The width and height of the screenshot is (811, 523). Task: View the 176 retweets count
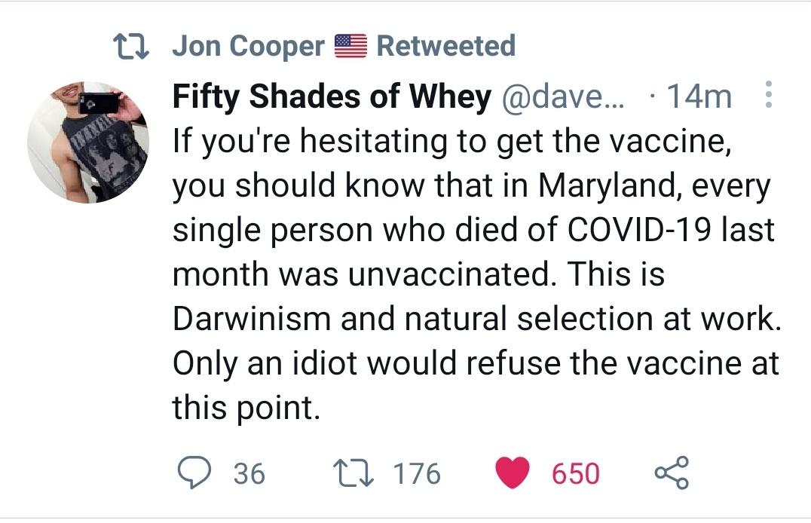pos(417,474)
